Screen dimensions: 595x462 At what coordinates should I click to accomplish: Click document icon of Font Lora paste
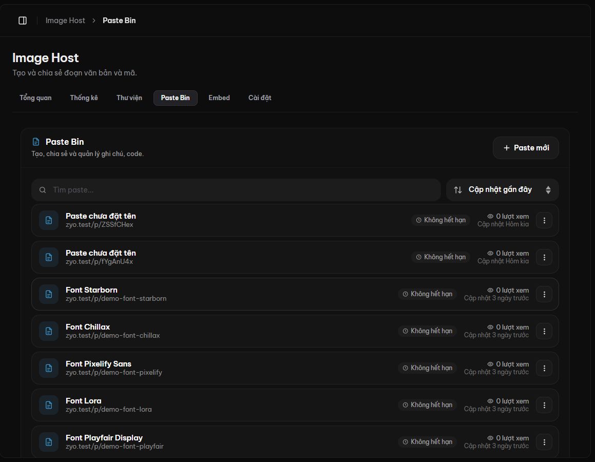coord(49,405)
